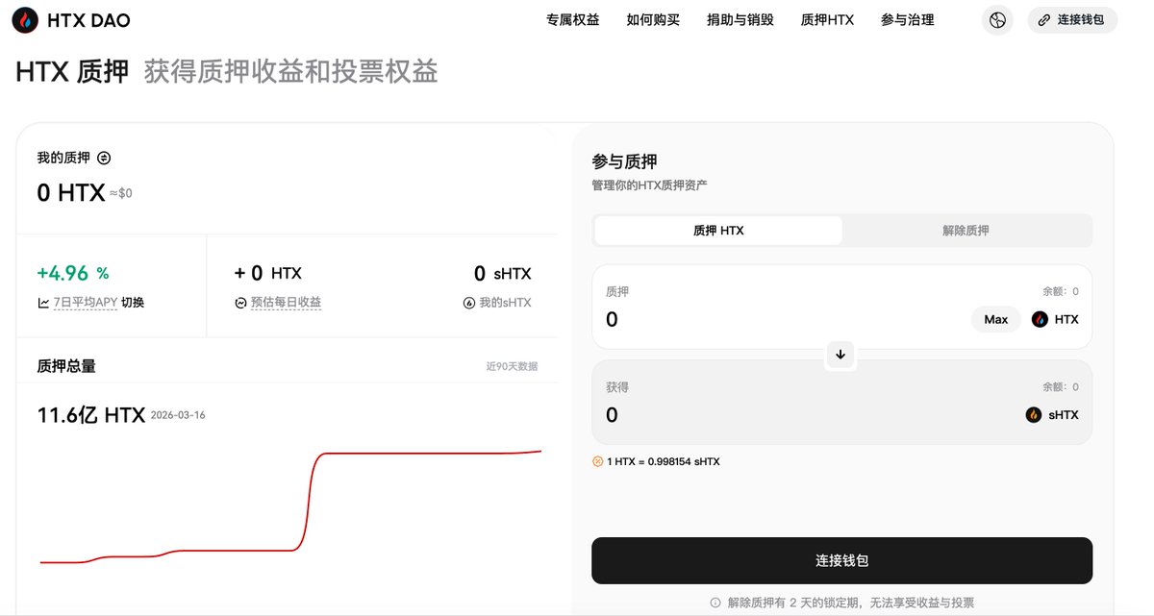Click the 管理你的HTX质押资产 subtitle
Image resolution: width=1154 pixels, height=616 pixels.
tap(649, 185)
